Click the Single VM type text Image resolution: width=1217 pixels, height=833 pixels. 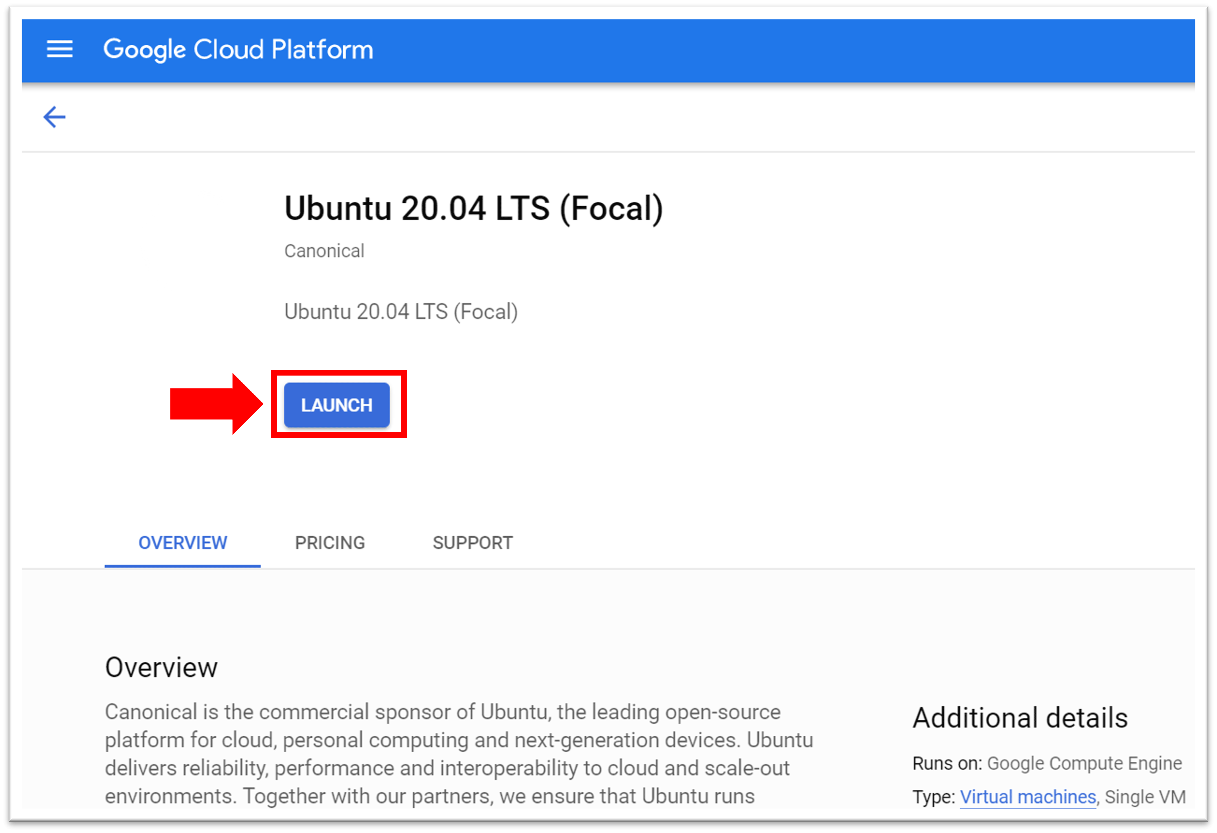tap(1145, 796)
